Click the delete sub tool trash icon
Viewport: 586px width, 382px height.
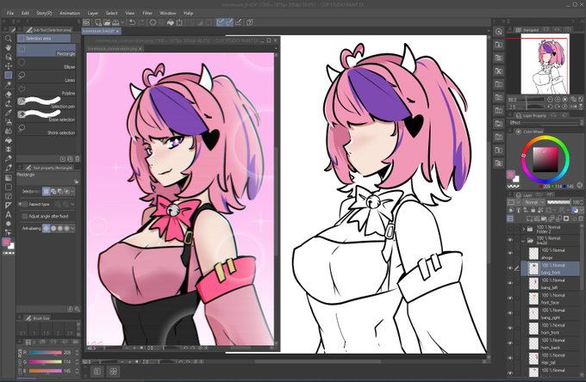coord(78,159)
